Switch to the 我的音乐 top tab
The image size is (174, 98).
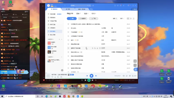[x=54, y=9]
